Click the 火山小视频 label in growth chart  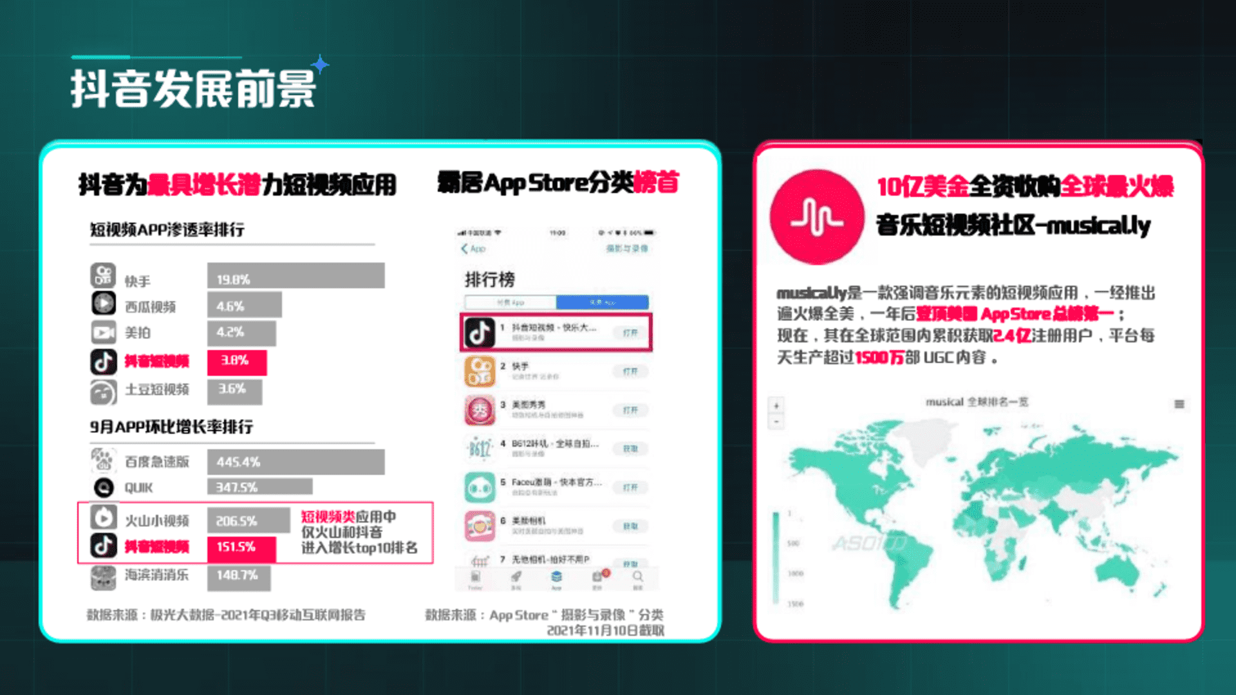point(157,521)
